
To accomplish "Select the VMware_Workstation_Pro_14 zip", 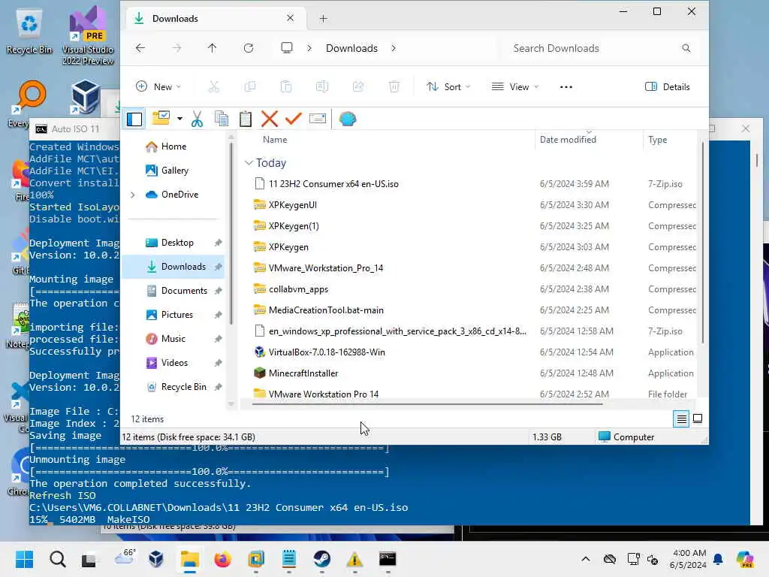I will point(326,268).
